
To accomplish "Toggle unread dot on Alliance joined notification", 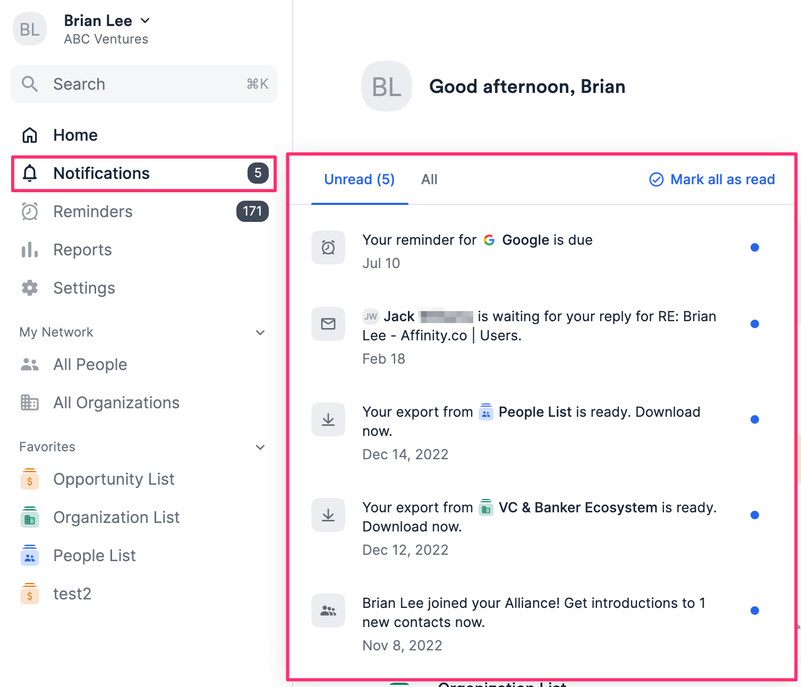I will (x=754, y=611).
